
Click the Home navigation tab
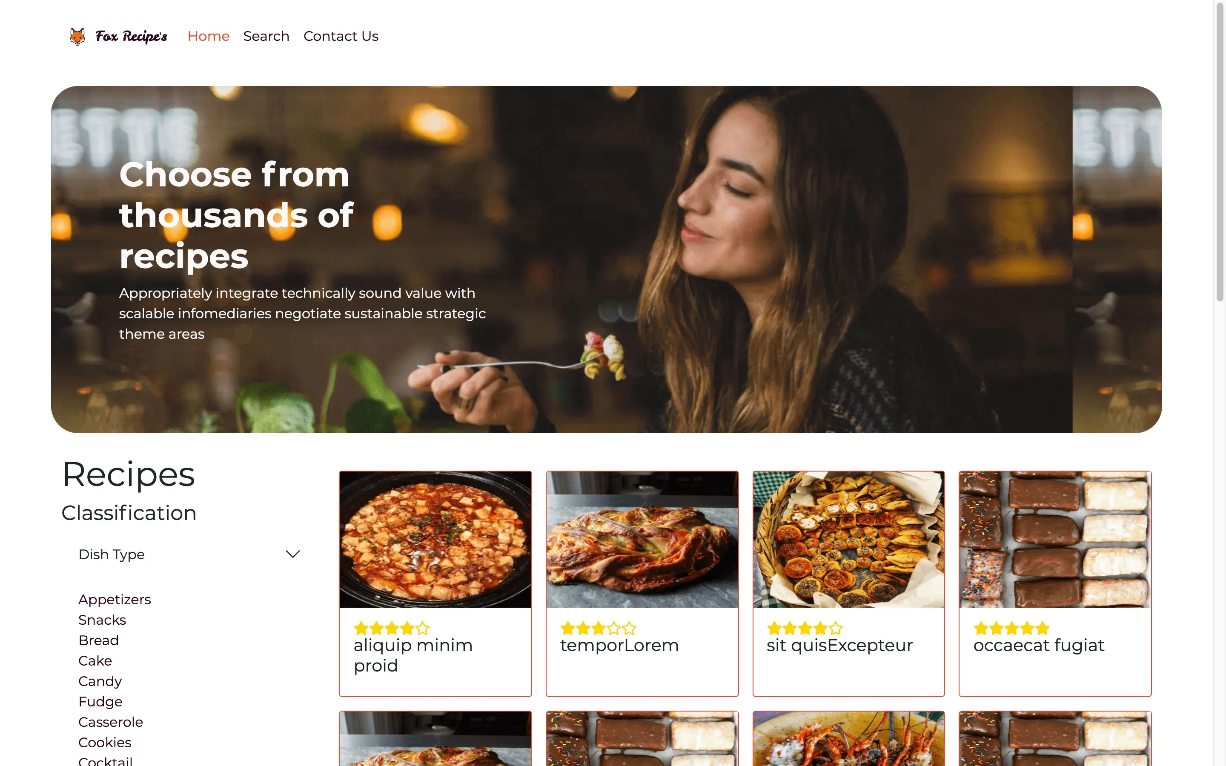pos(207,36)
